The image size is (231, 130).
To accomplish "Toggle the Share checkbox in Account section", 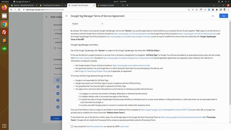I will pyautogui.click(x=55, y=48).
